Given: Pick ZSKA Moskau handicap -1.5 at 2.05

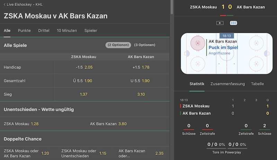Looking at the screenshot, I should click(x=84, y=67).
